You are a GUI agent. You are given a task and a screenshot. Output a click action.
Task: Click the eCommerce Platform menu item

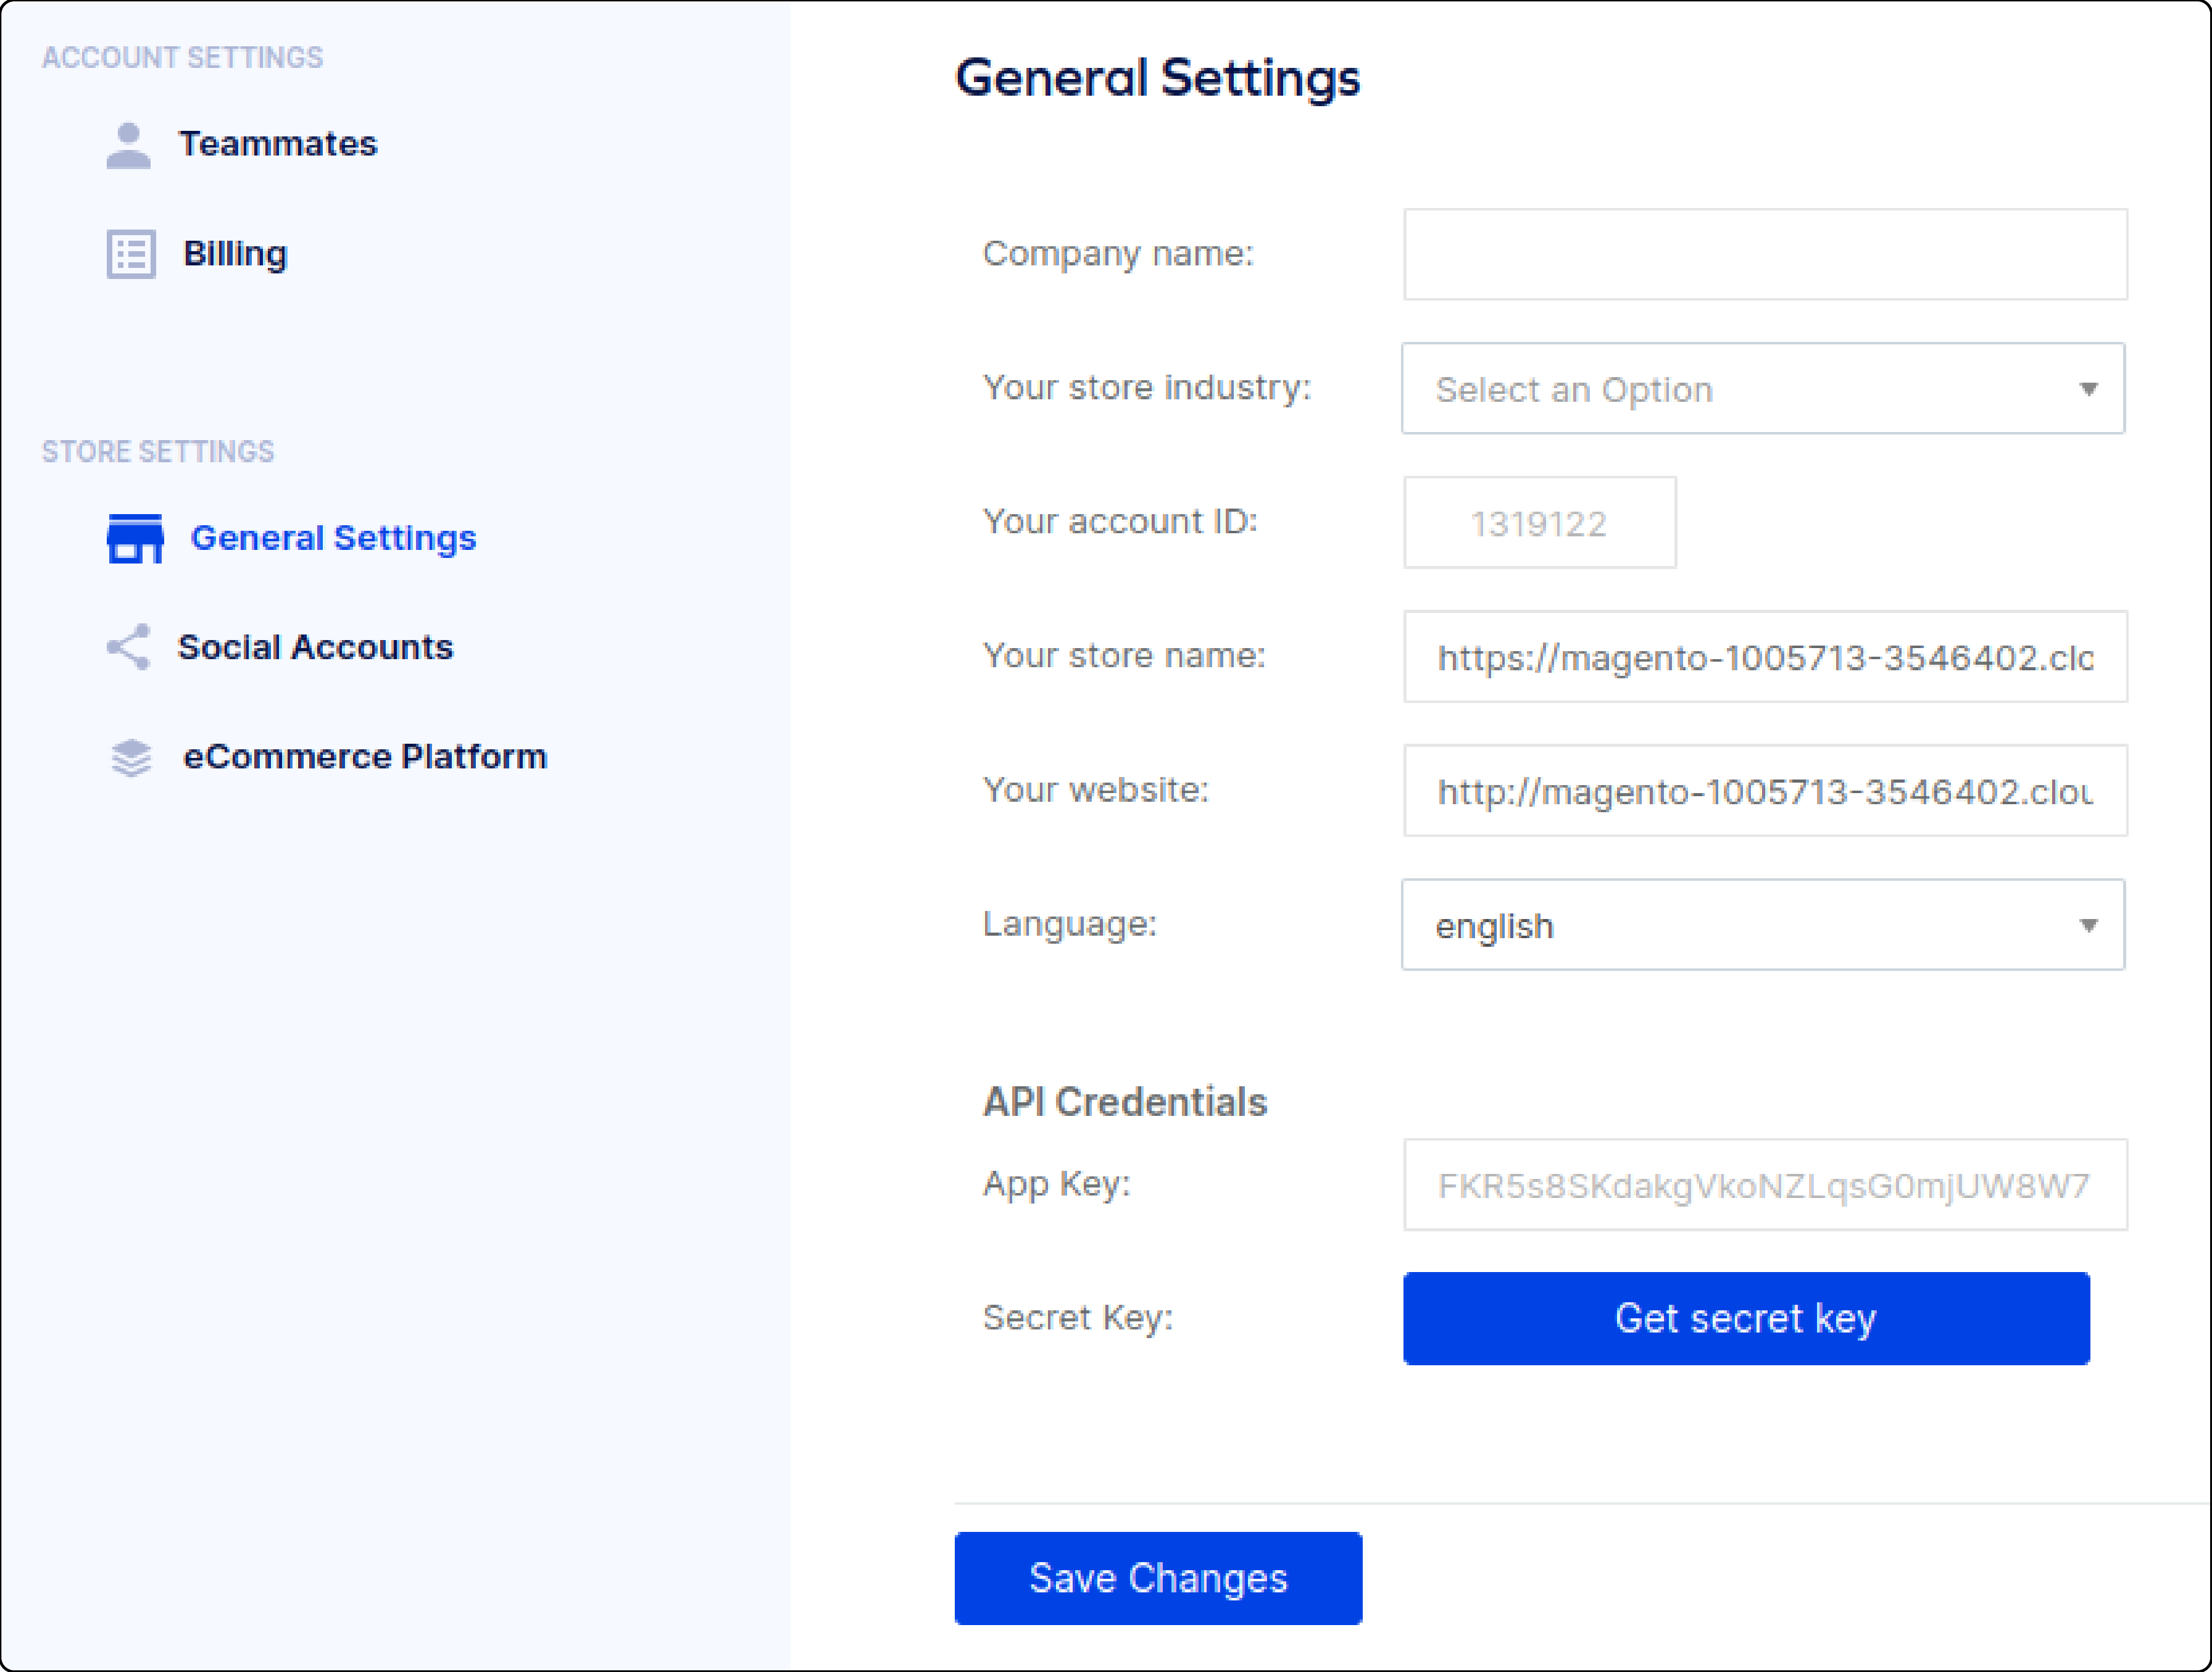pyautogui.click(x=367, y=757)
